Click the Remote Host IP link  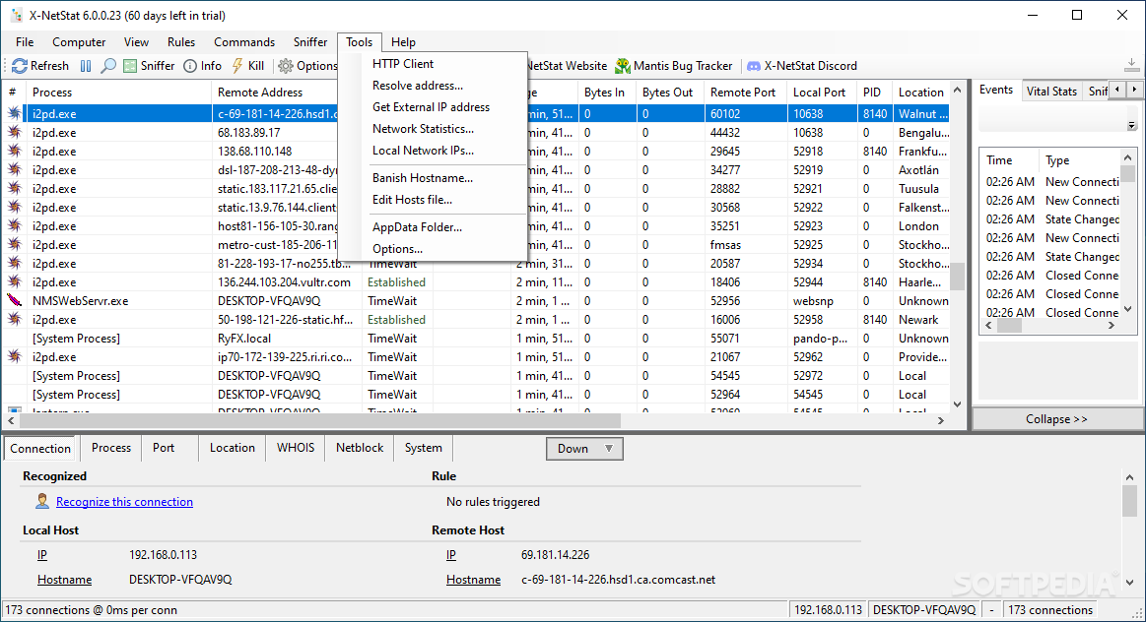click(x=451, y=555)
